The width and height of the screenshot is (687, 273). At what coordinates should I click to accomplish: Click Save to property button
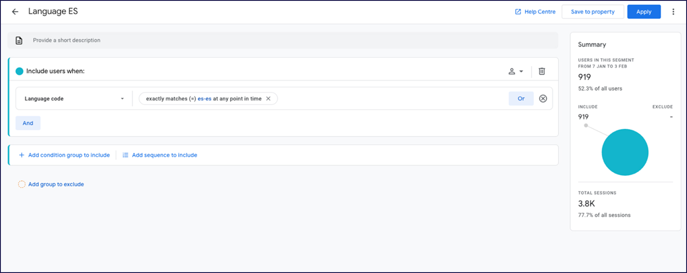pyautogui.click(x=593, y=12)
